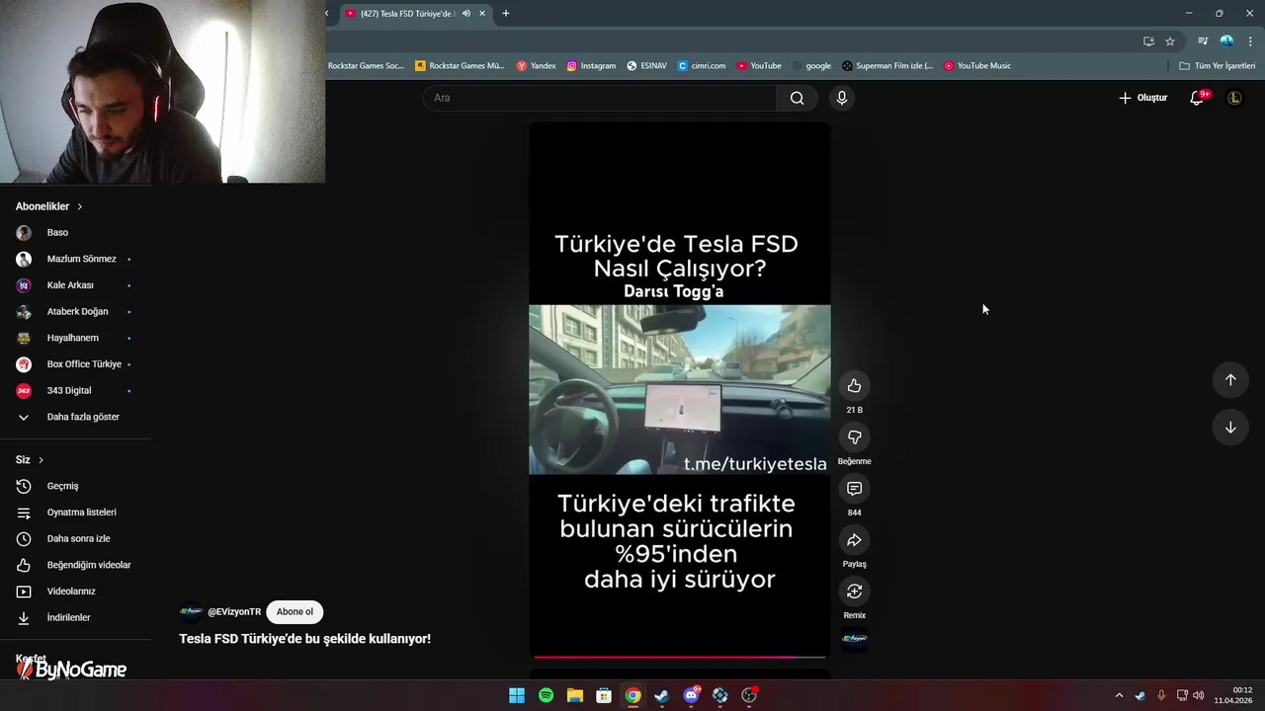The image size is (1265, 711).
Task: Open the Chrome profile avatar
Action: click(x=1226, y=41)
